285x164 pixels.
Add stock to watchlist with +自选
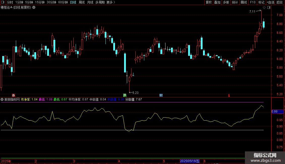[x=270, y=2]
